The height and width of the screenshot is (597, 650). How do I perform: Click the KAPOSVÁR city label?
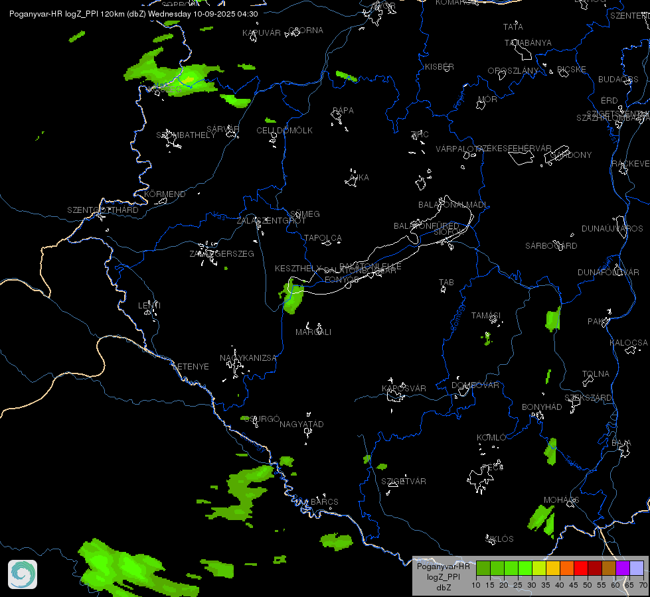[x=404, y=388]
